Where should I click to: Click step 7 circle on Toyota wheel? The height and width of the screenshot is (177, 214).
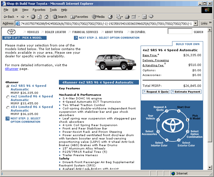167,111
